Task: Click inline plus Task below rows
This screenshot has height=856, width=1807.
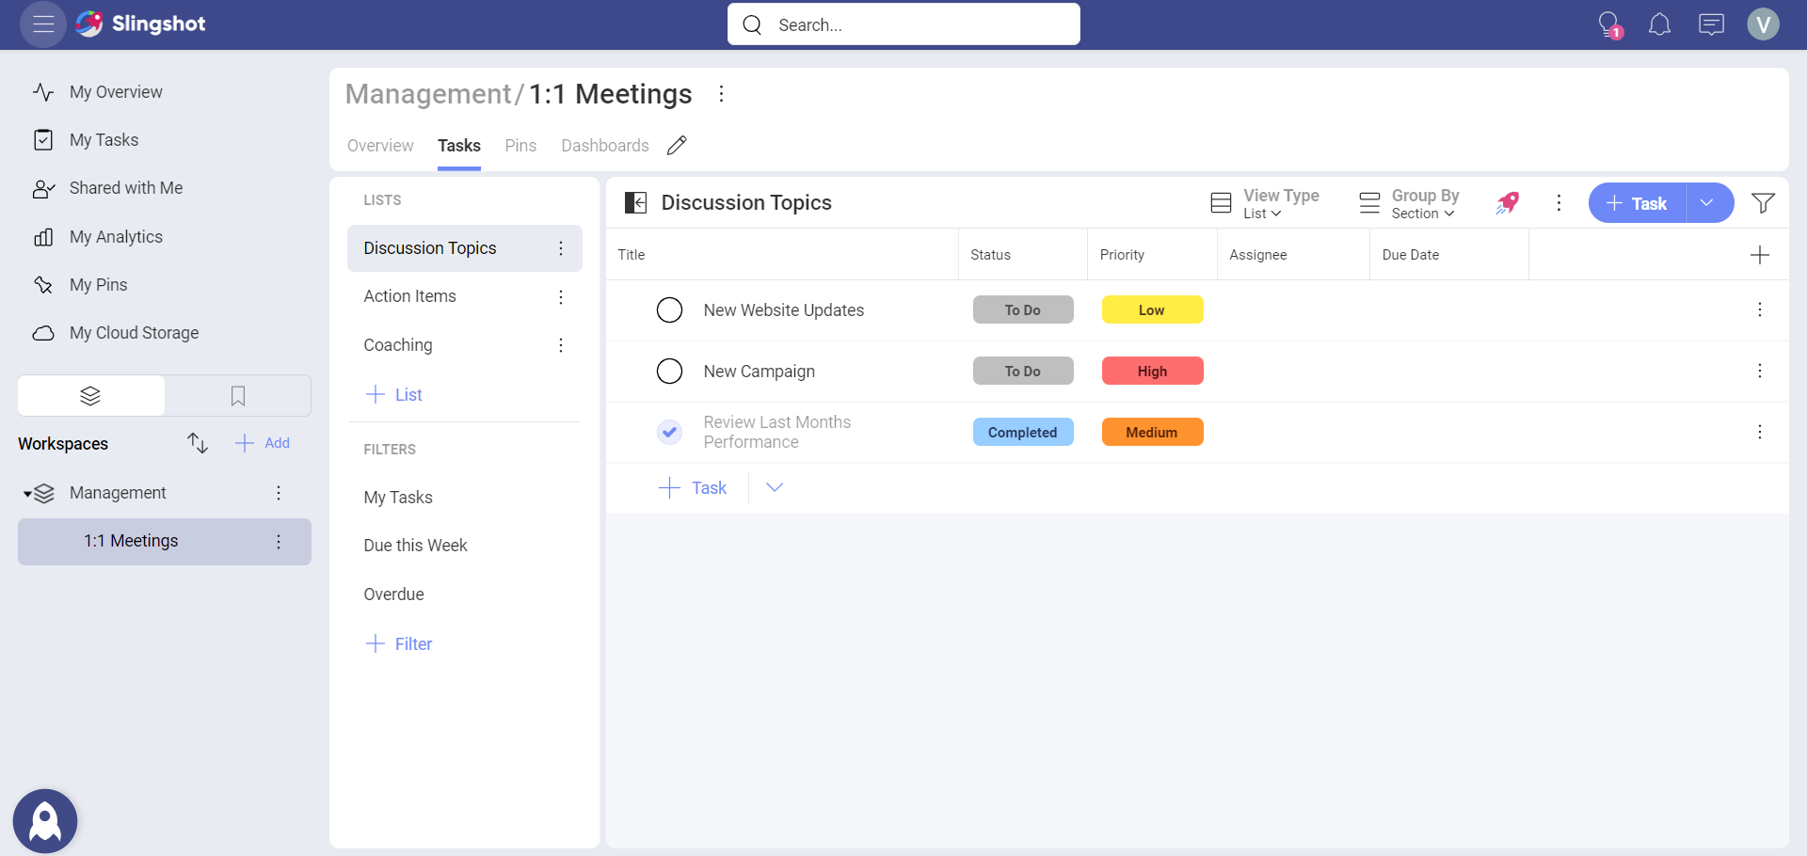Action: coord(693,487)
